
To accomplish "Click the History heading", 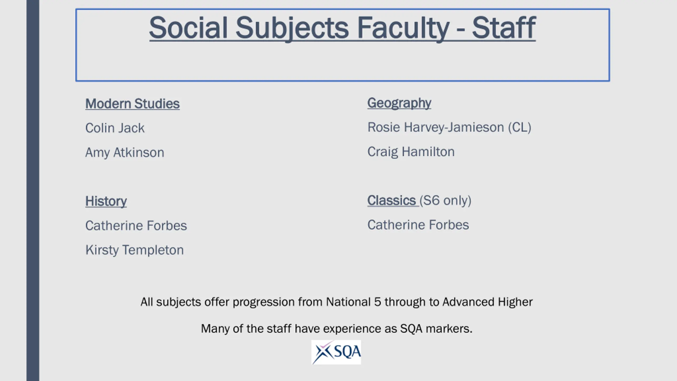I will tap(106, 201).
